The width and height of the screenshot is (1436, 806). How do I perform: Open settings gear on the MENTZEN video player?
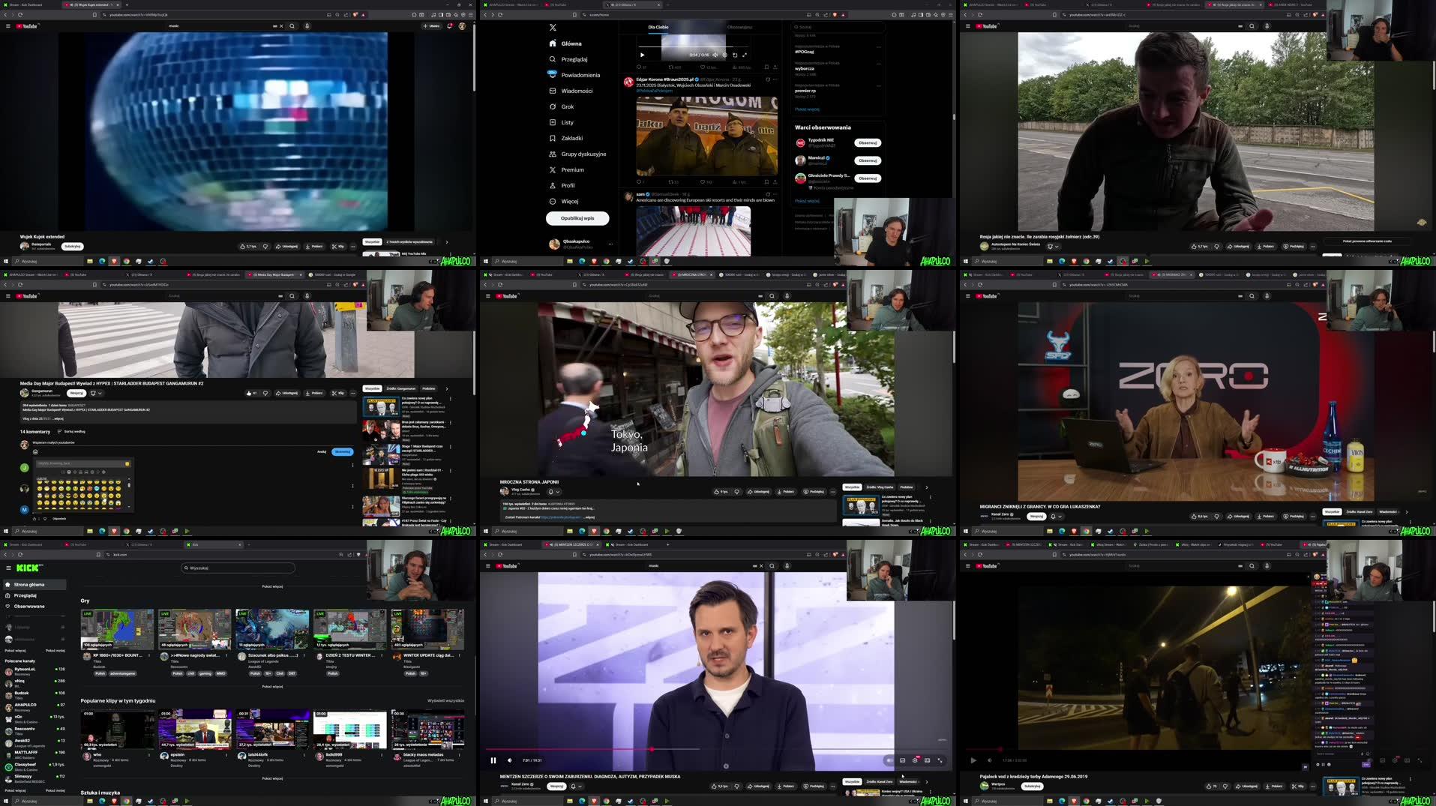(x=916, y=760)
